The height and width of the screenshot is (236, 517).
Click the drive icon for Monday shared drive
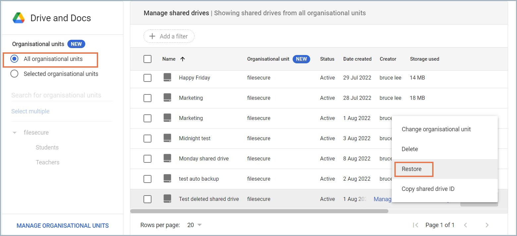pyautogui.click(x=167, y=158)
